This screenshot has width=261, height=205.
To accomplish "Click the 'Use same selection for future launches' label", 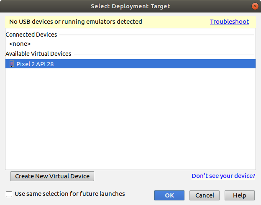I will (70, 194).
